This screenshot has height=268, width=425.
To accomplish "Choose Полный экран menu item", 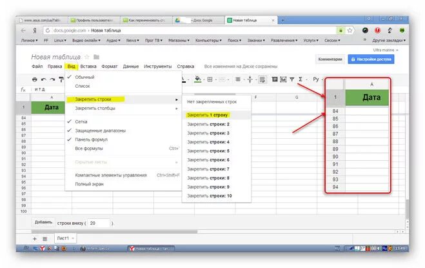I will [x=123, y=184].
